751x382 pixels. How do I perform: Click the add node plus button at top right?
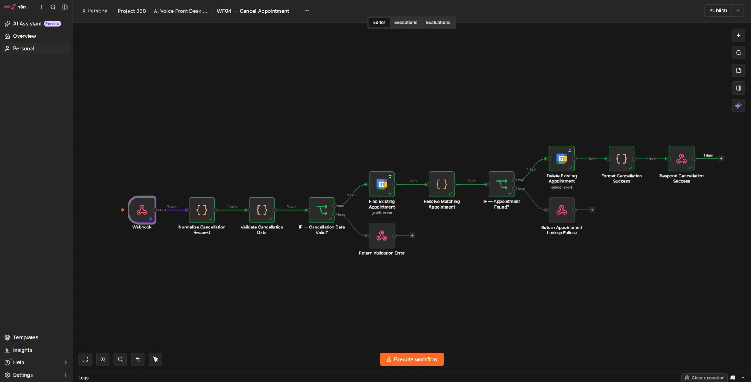(738, 35)
